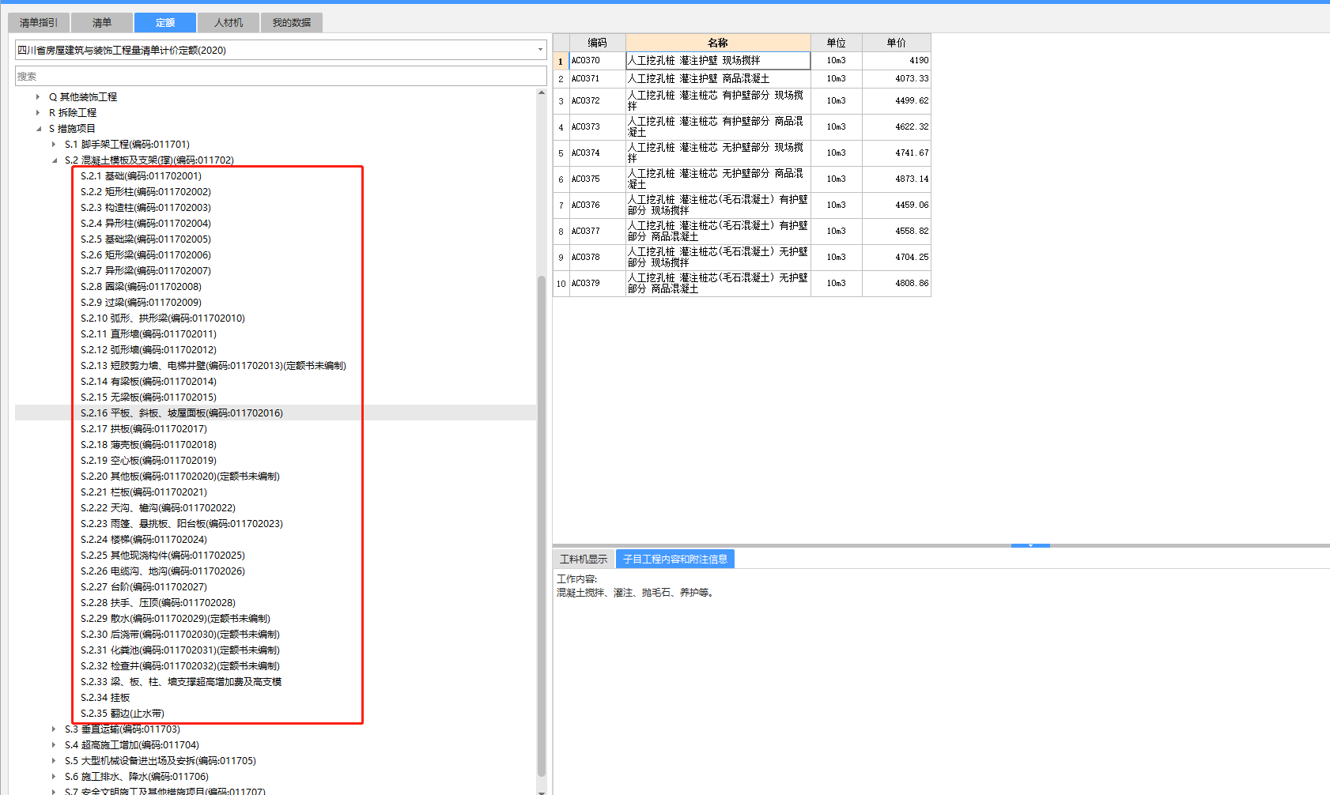
Task: Open 子目工程内容和附注信息 tab
Action: point(675,560)
